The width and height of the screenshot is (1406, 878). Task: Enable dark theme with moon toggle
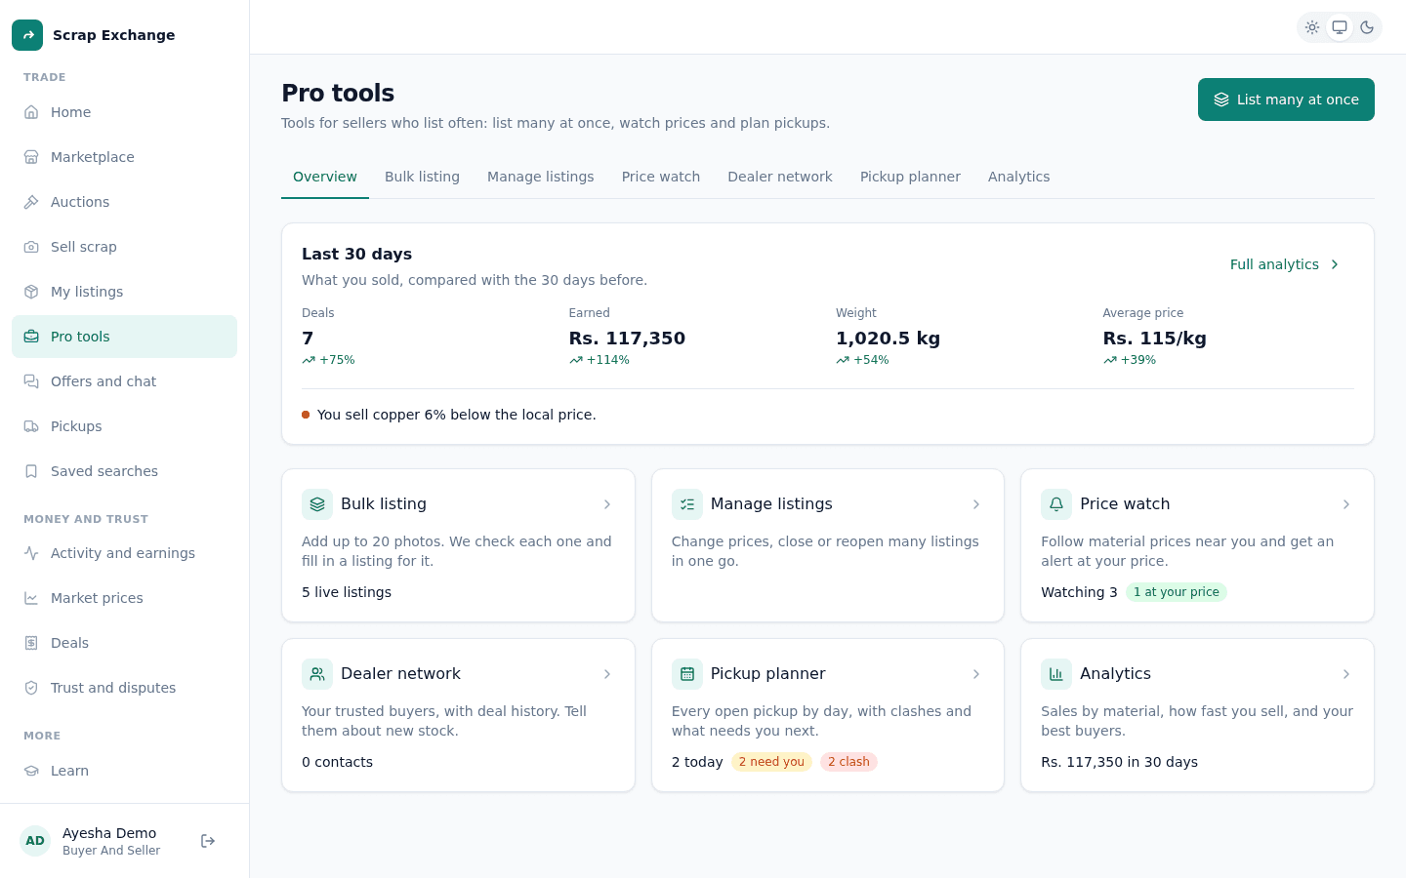coord(1367,27)
